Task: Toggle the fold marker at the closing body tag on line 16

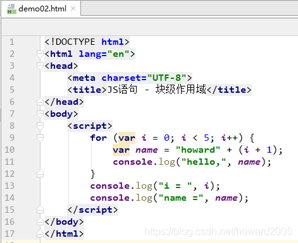Action: tap(40, 222)
